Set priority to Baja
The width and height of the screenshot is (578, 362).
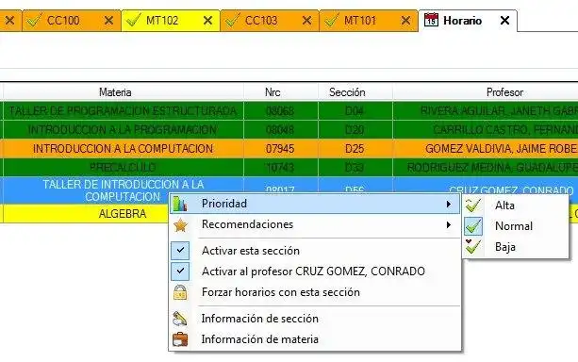tap(516, 247)
